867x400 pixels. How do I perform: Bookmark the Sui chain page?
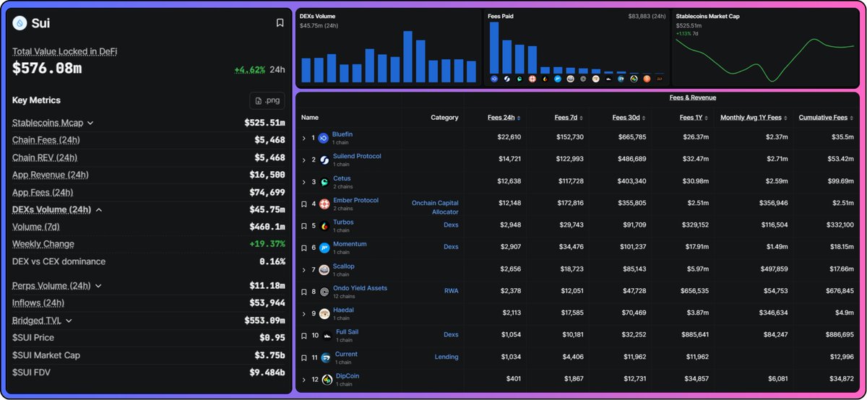(280, 23)
